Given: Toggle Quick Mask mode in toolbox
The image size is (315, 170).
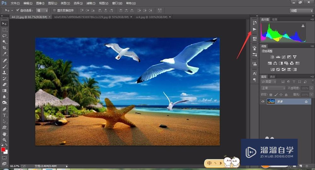Looking at the screenshot, I should tap(4, 158).
